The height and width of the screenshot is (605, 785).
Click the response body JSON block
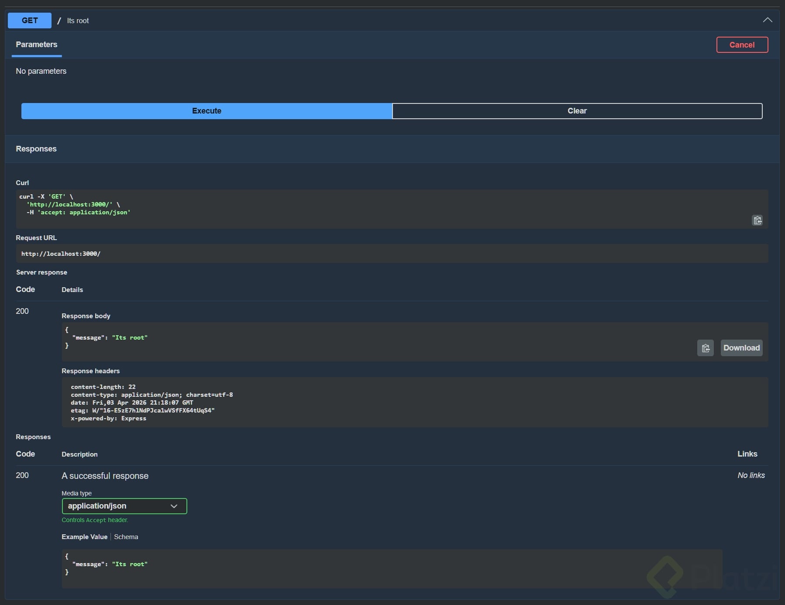pyautogui.click(x=349, y=341)
